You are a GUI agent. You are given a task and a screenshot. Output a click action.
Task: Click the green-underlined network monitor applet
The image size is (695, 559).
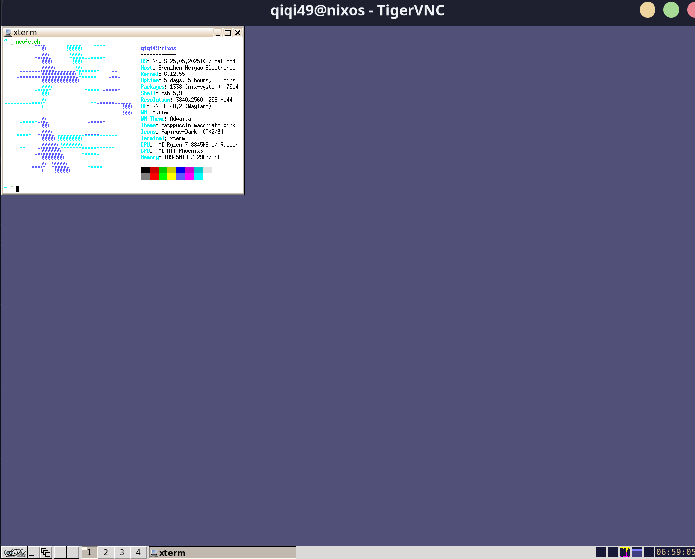649,552
